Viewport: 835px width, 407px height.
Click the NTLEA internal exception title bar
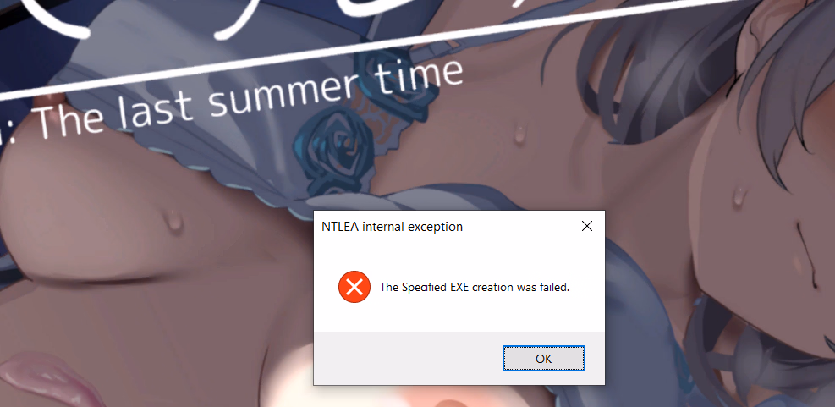coord(442,227)
